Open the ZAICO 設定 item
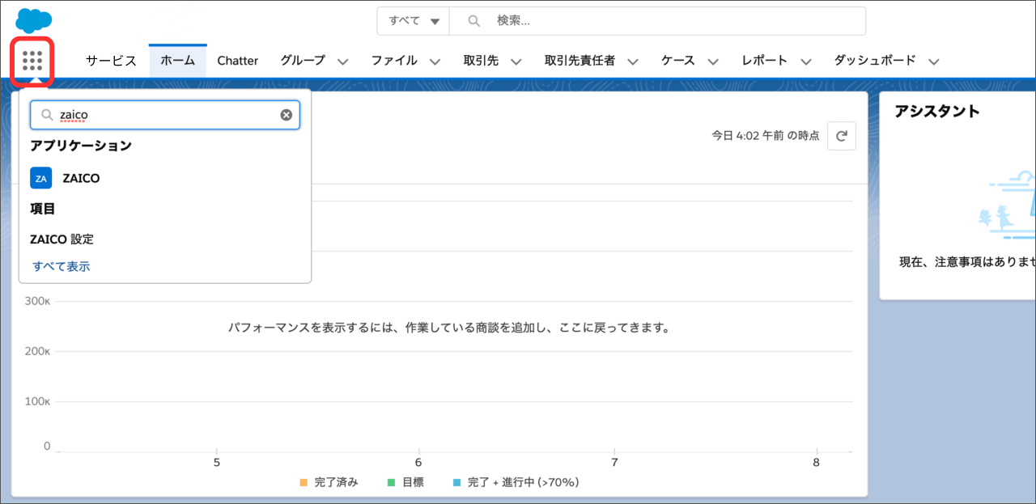The width and height of the screenshot is (1036, 504). tap(62, 239)
